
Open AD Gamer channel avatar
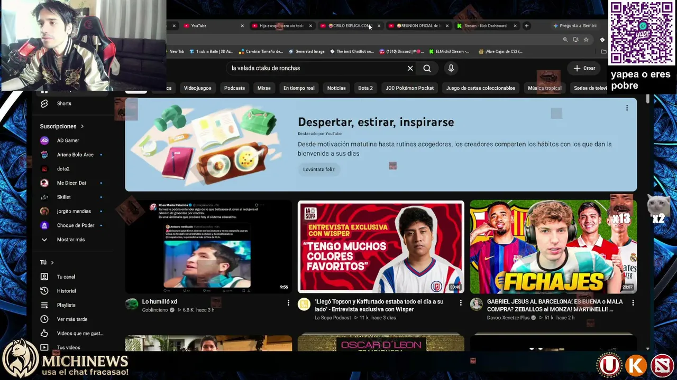coord(44,140)
